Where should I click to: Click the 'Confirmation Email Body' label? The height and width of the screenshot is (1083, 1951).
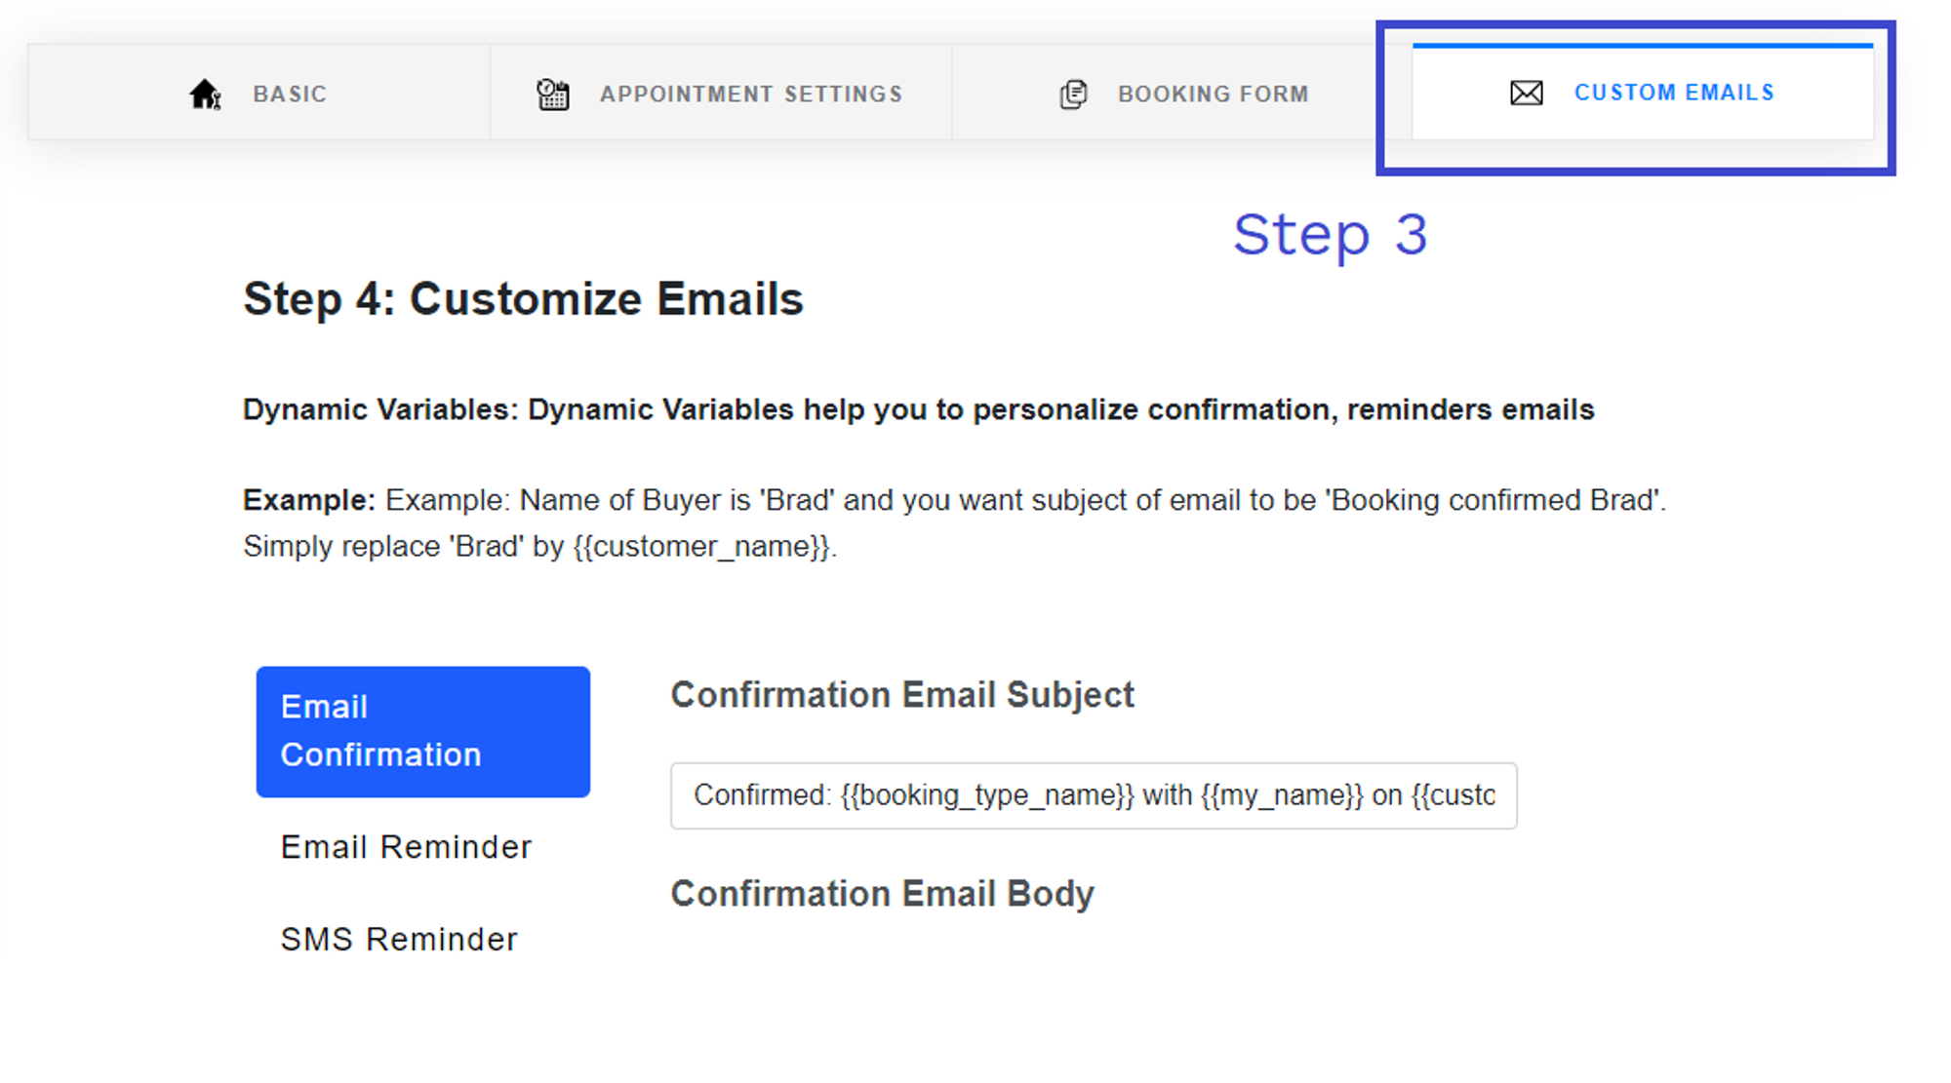click(x=883, y=894)
